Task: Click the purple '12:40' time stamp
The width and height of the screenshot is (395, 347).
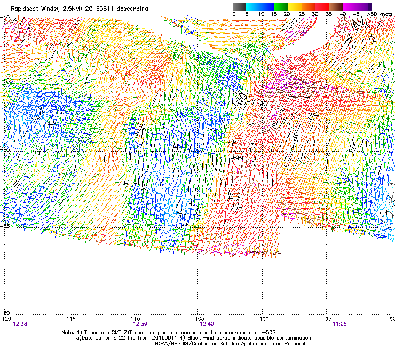Action: click(x=207, y=324)
